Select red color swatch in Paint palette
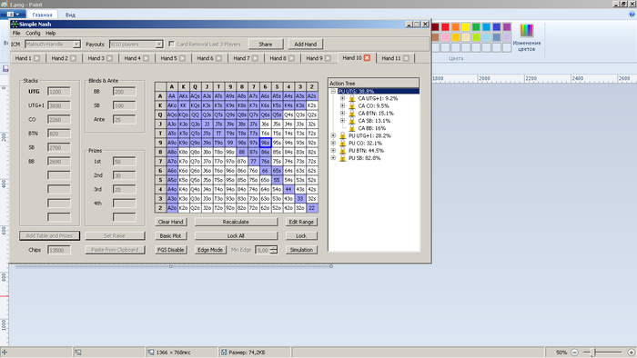This screenshot has width=637, height=358. (445, 27)
